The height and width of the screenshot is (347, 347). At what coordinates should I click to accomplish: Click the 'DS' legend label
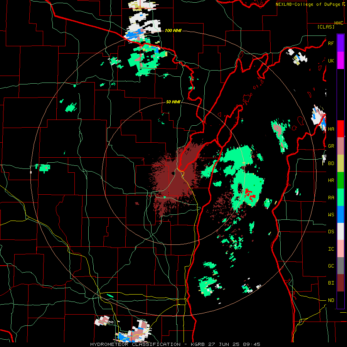(331, 232)
